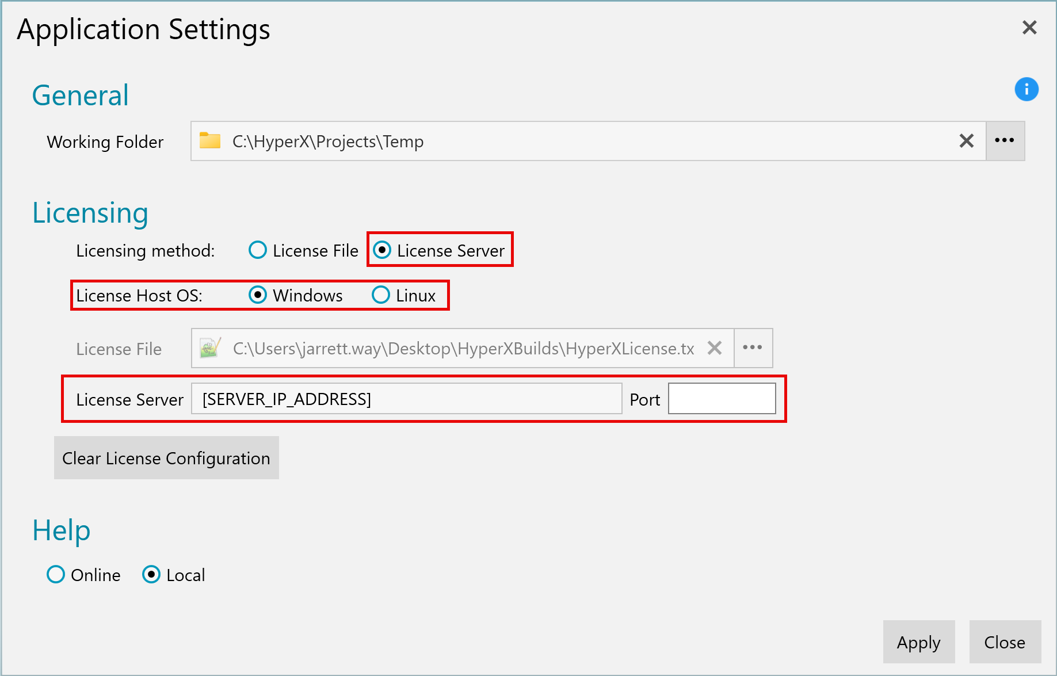Click the 'Working Folder' label
Screen dimensions: 1057x676
point(105,142)
